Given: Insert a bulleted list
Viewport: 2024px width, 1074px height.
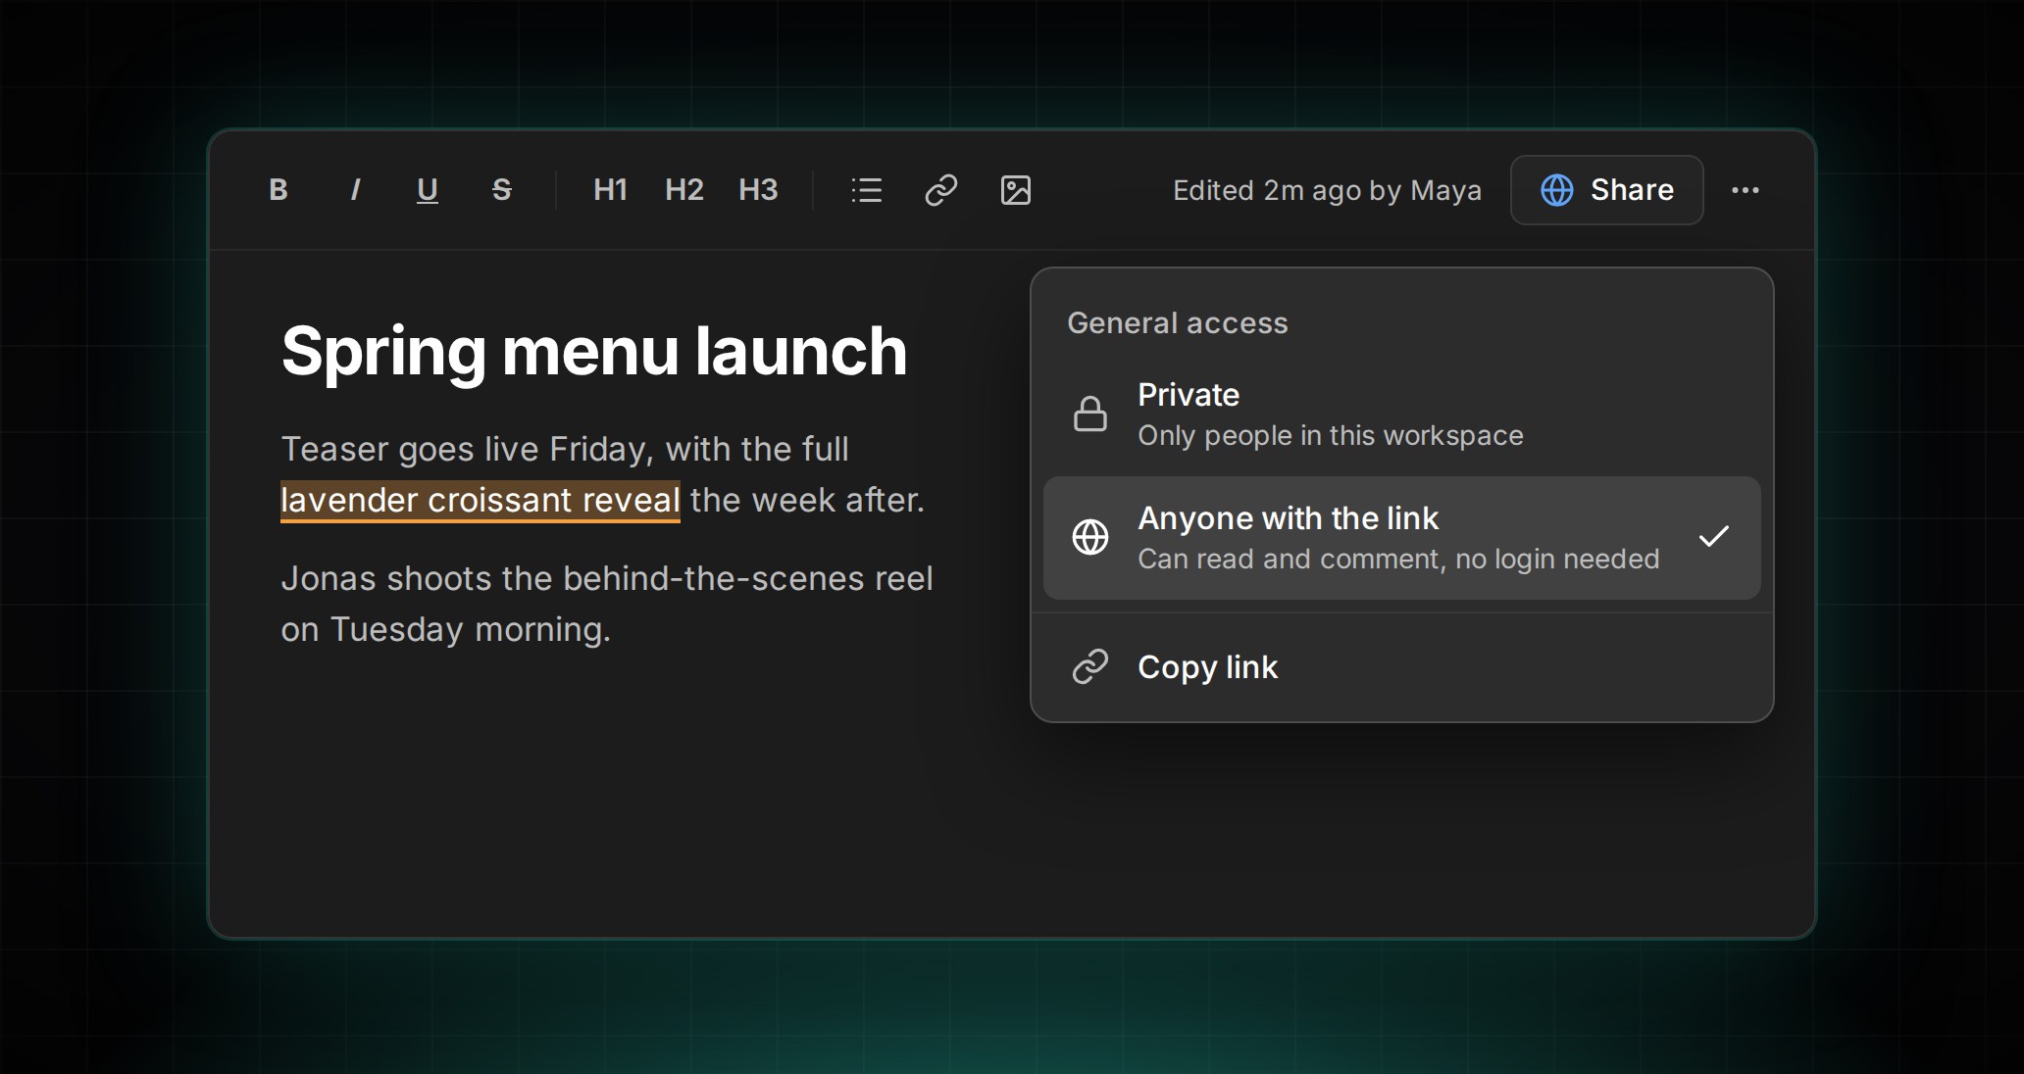Looking at the screenshot, I should click(x=867, y=190).
